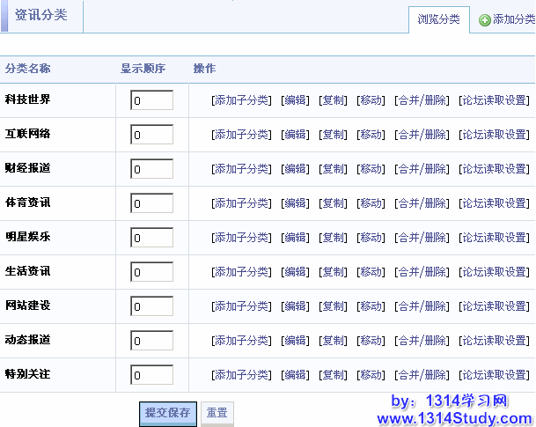This screenshot has width=536, height=427.
Task: Open forum read settings for 科技世界
Action: click(495, 100)
